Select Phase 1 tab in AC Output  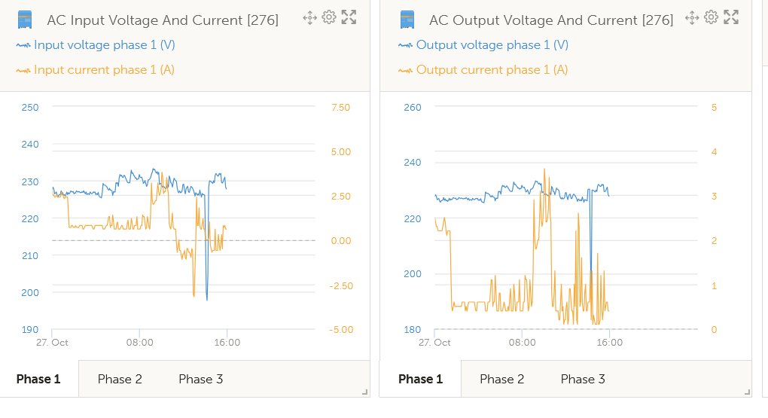tap(420, 379)
